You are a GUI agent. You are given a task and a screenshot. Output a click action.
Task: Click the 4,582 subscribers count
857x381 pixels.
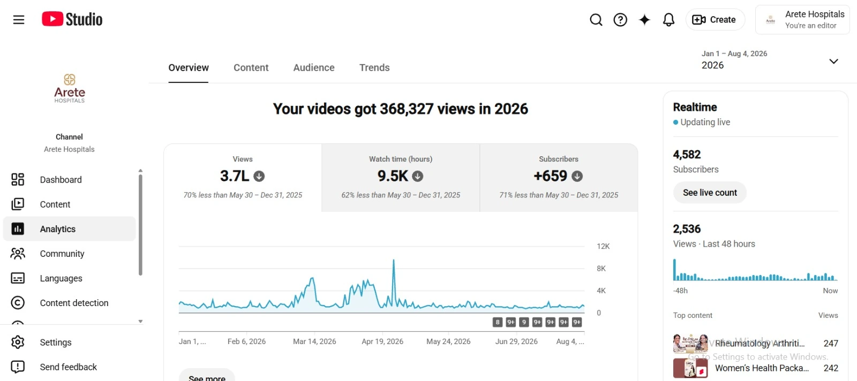point(687,155)
